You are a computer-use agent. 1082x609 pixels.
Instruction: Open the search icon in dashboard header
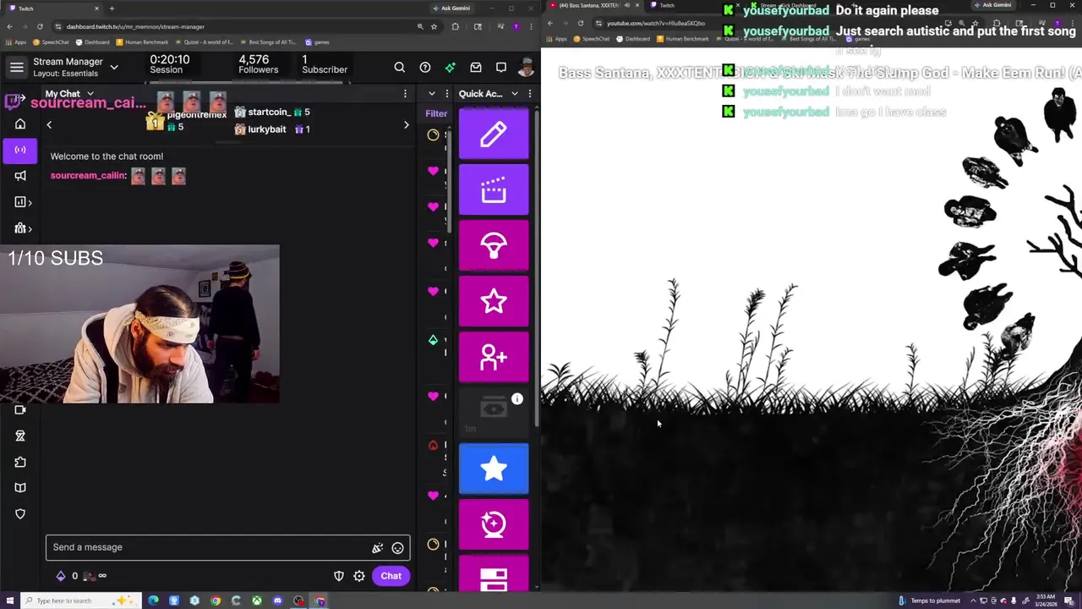pos(400,67)
